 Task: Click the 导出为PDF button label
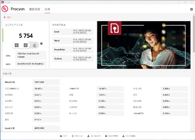(113, 136)
